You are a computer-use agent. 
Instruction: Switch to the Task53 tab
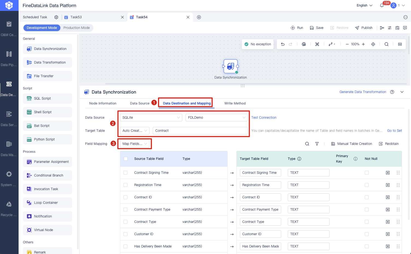(76, 17)
